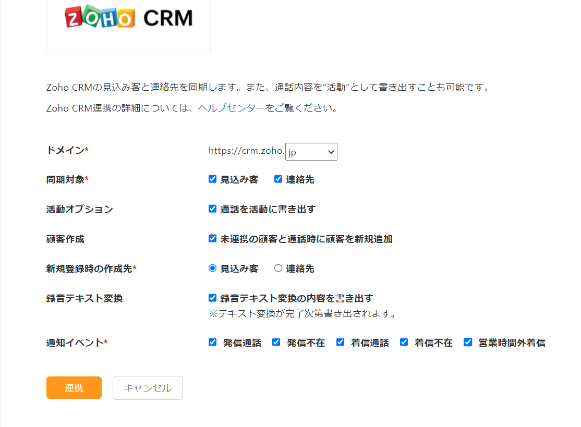The image size is (581, 427).
Task: Click the description line starting Zoho CRMの見込み客と連絡先
Action: [269, 88]
